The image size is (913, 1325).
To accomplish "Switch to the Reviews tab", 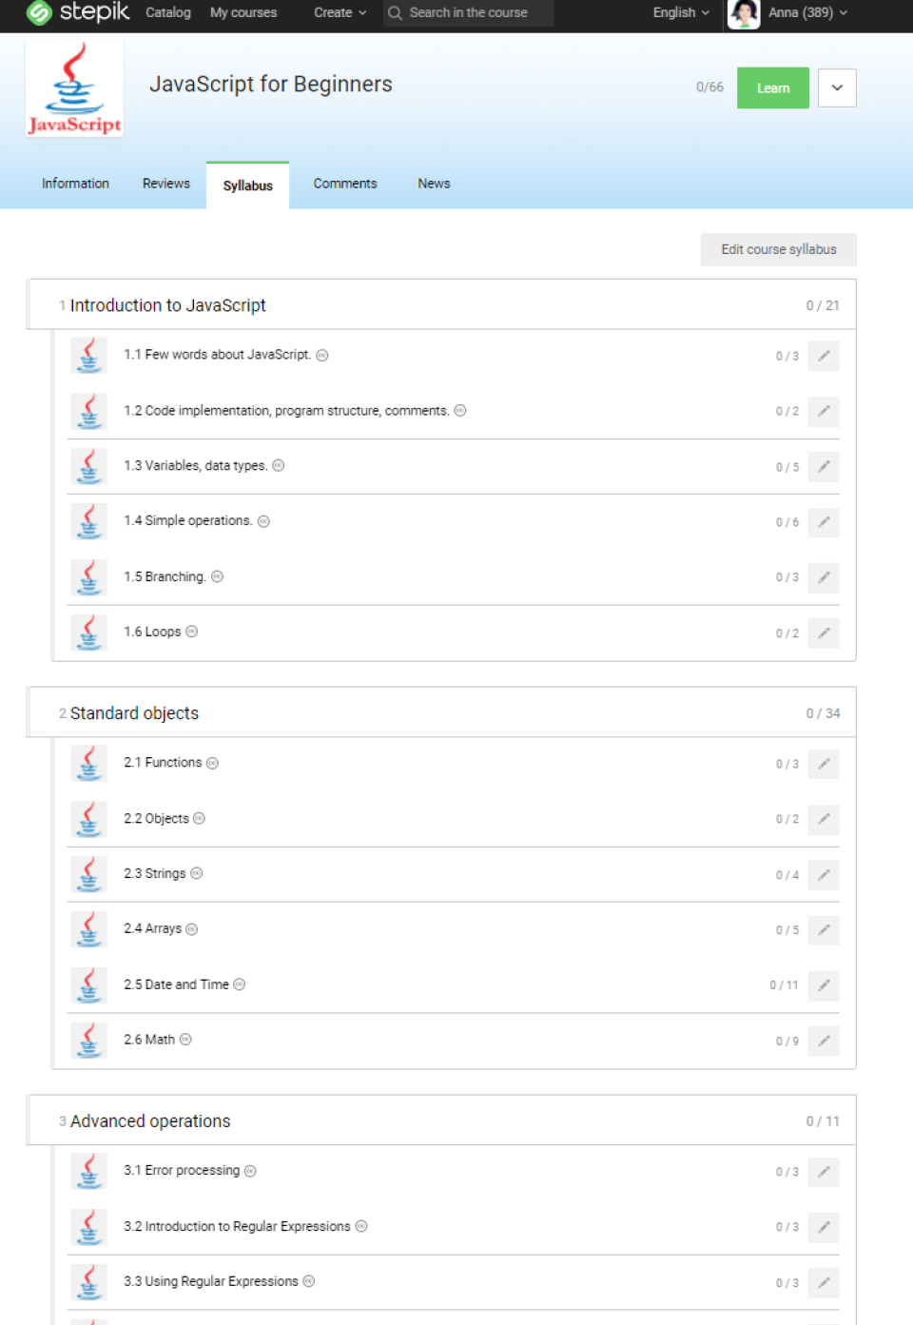I will point(166,184).
